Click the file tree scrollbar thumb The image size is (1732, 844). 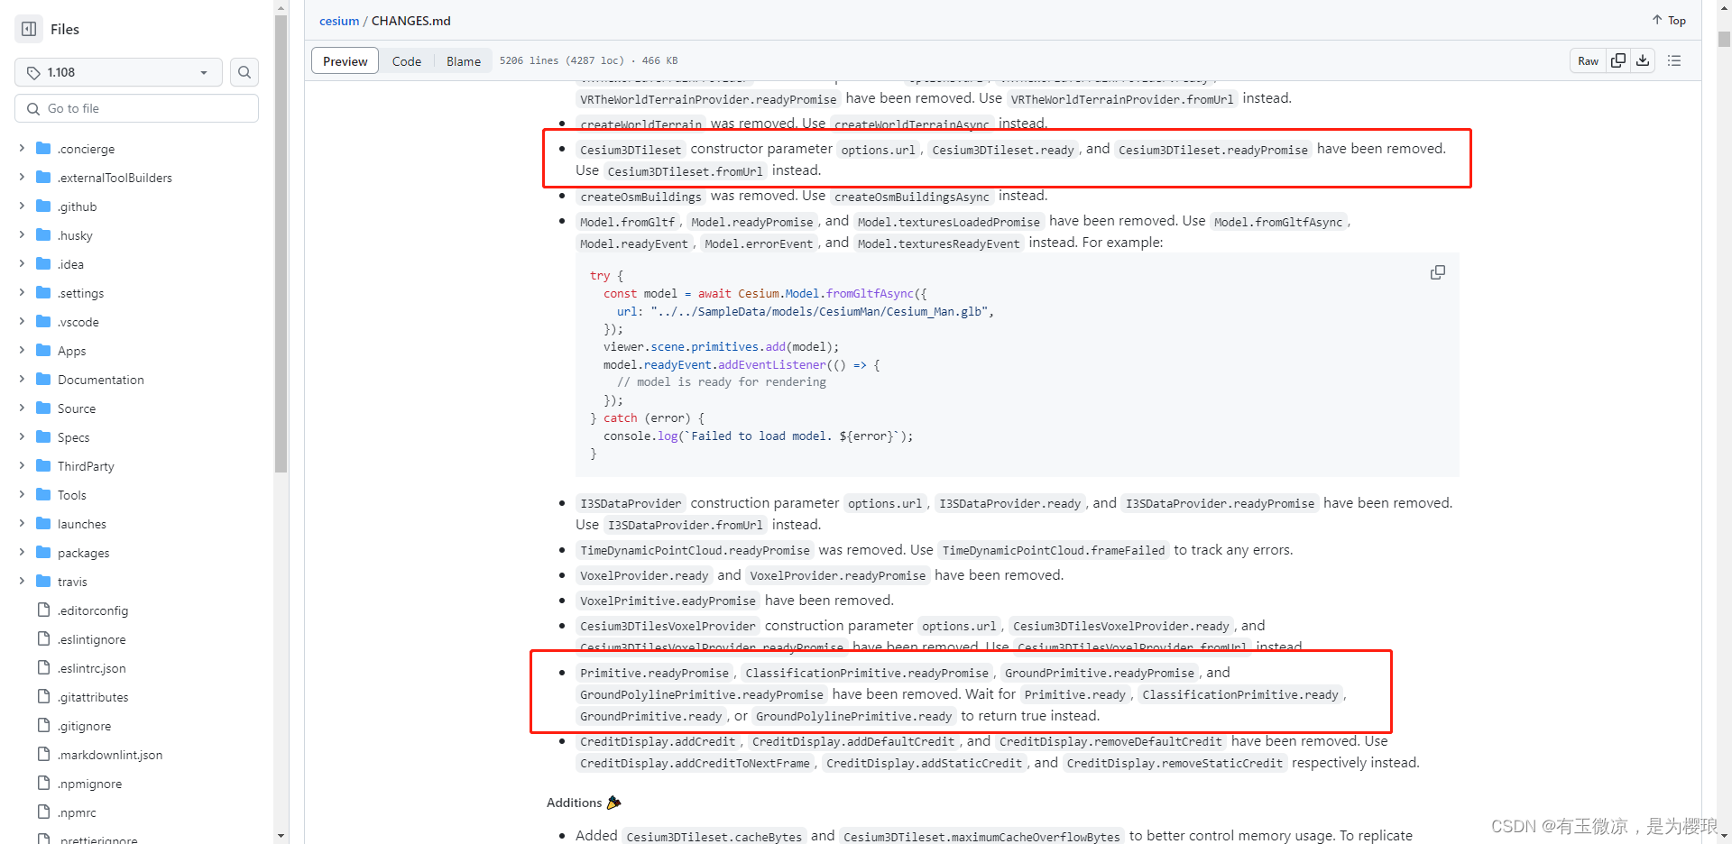click(281, 243)
